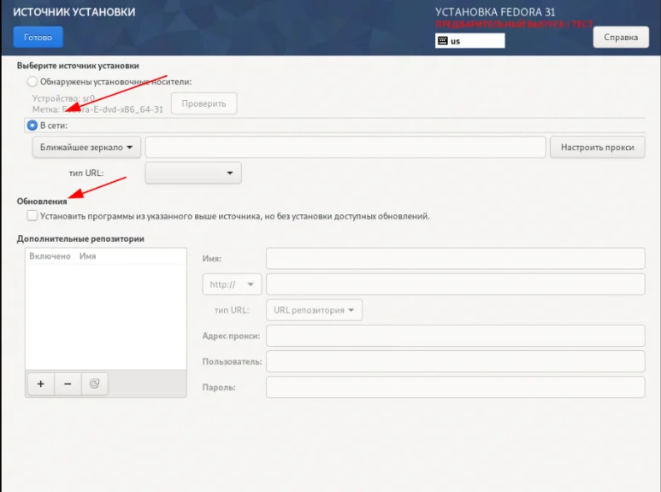
Task: Click the ИСТОЧНИК УСТАНОВКИ title
Action: click(x=74, y=12)
